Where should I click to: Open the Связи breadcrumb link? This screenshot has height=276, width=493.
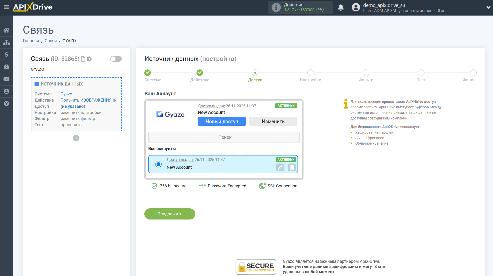51,41
